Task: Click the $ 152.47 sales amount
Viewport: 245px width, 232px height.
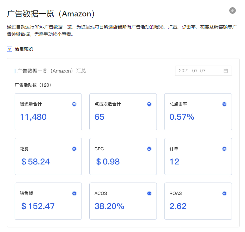Action: click(38, 206)
